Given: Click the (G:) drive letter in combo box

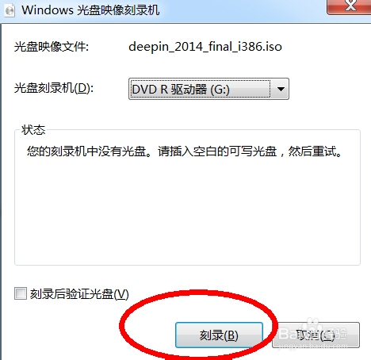Looking at the screenshot, I should (x=220, y=90).
